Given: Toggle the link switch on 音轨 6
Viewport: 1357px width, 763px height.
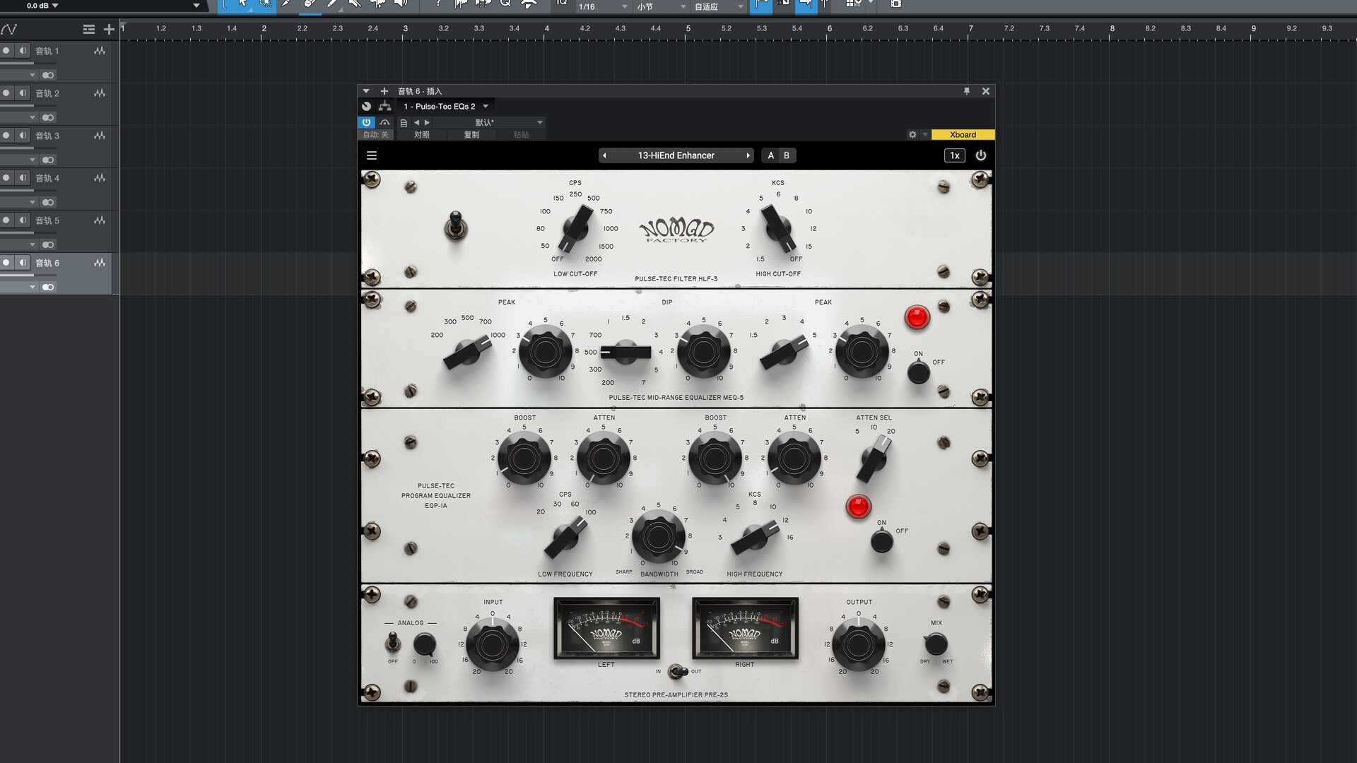Looking at the screenshot, I should click(47, 287).
